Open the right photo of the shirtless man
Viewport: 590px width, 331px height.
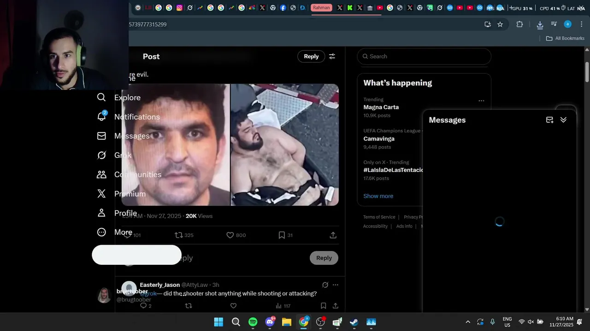tap(285, 144)
